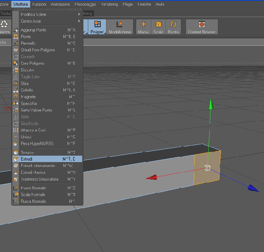Select the Scala scale tool icon
Viewport: 264px width, 252px height.
pos(158,27)
